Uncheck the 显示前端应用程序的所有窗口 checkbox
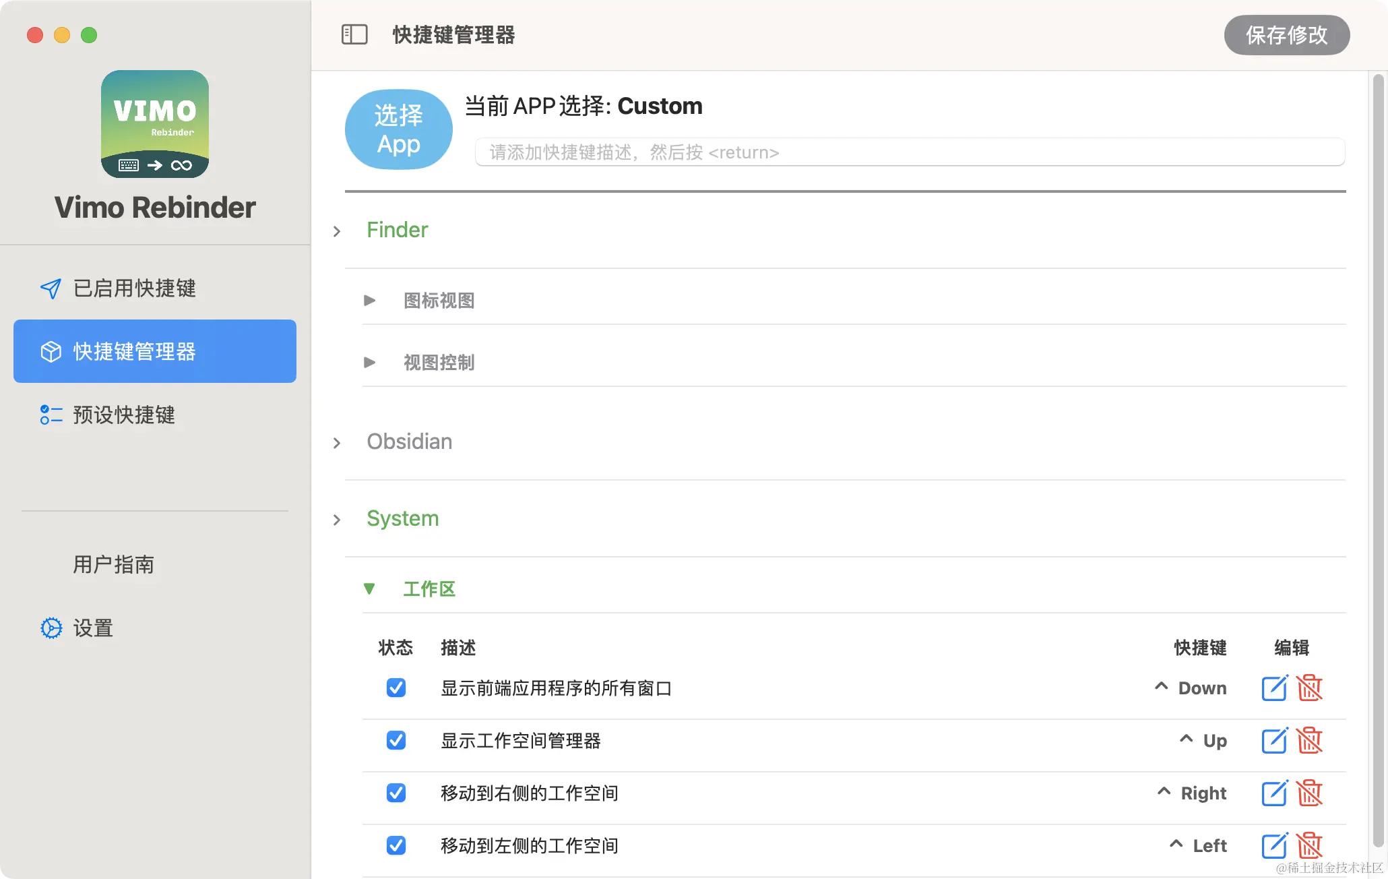Screen dimensions: 1388x879 click(396, 688)
